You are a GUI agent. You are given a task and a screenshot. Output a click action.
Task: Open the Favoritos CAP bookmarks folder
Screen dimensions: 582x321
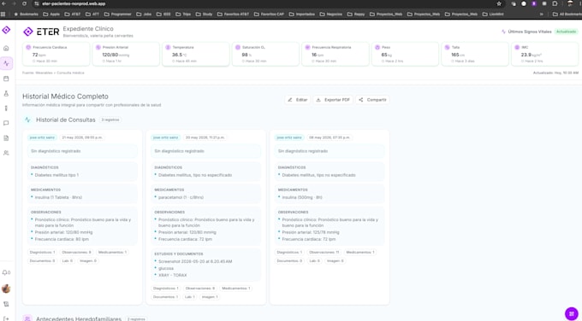tap(270, 14)
